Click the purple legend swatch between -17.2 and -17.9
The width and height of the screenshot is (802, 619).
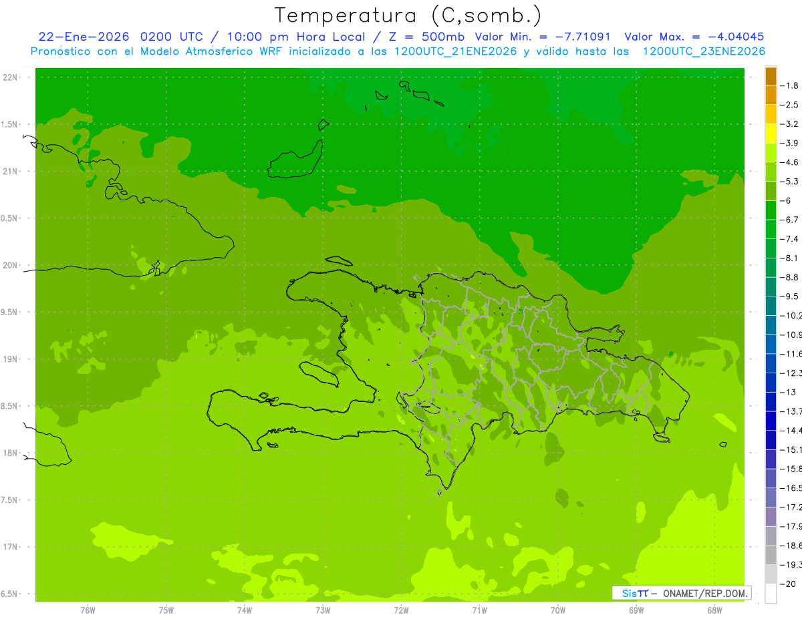[771, 516]
